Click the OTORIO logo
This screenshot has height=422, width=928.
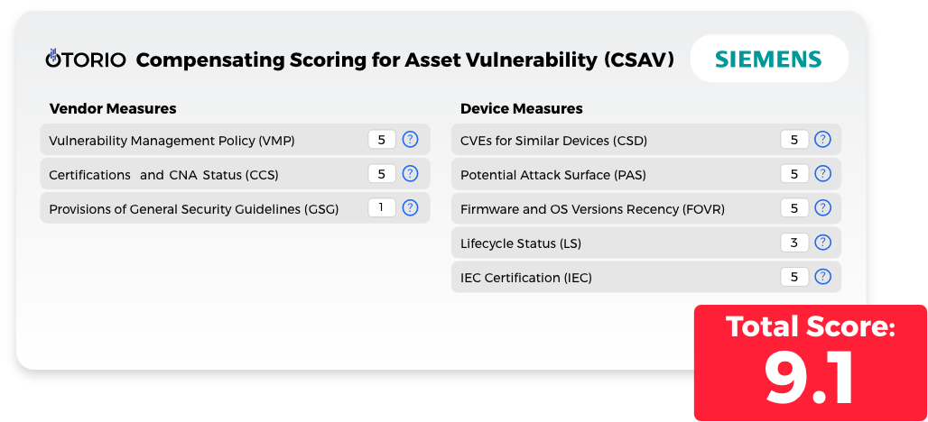click(x=86, y=60)
